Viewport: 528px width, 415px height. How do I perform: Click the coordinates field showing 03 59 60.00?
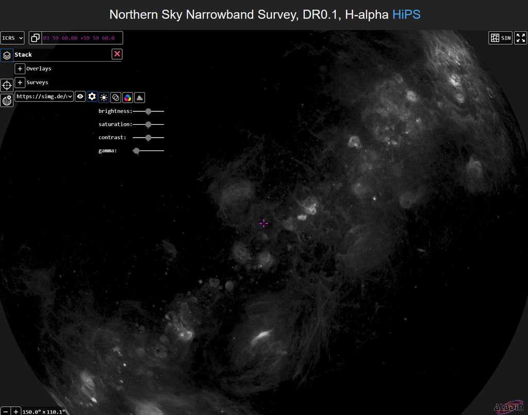pos(82,38)
